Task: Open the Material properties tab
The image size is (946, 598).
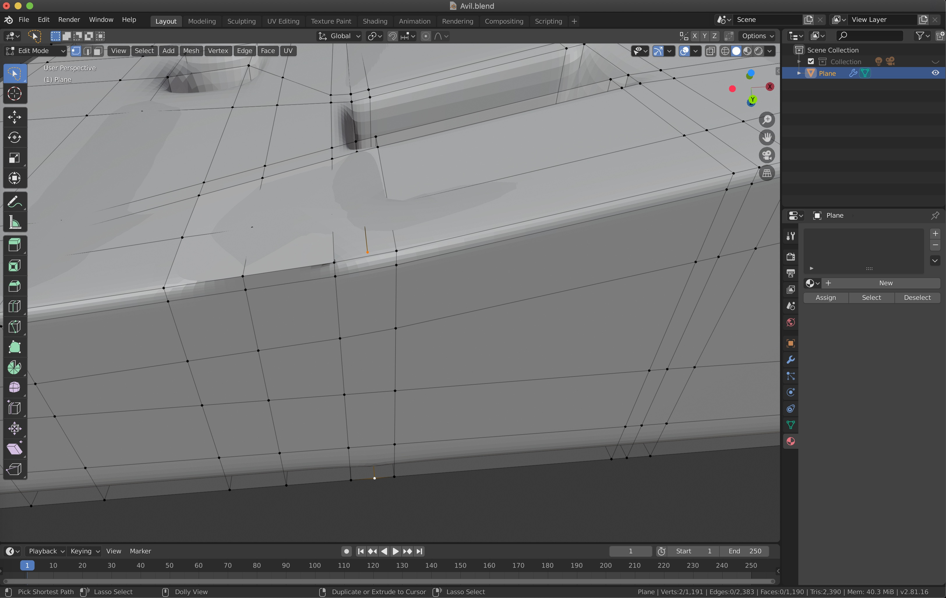Action: pyautogui.click(x=790, y=441)
